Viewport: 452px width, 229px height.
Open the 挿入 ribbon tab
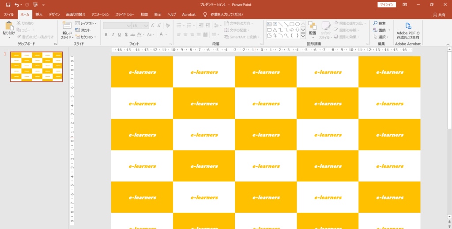(39, 15)
